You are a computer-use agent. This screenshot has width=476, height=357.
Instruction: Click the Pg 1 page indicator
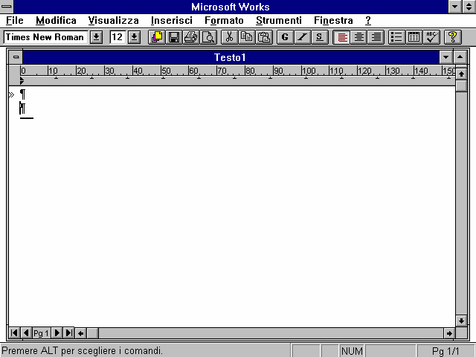(x=42, y=333)
